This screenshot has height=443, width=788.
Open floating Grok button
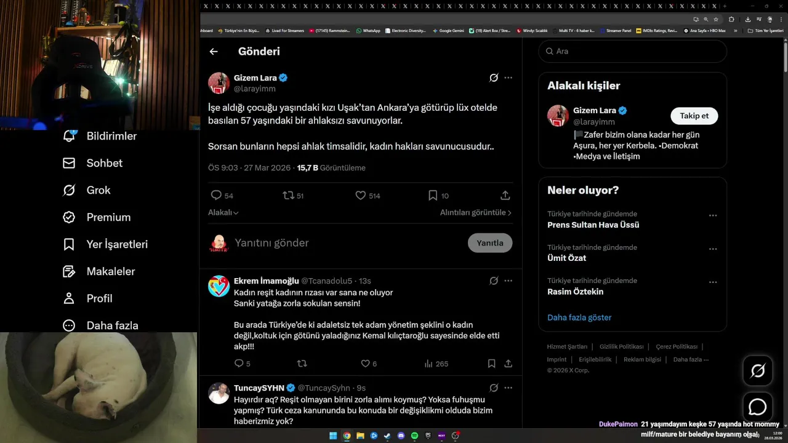click(x=757, y=370)
